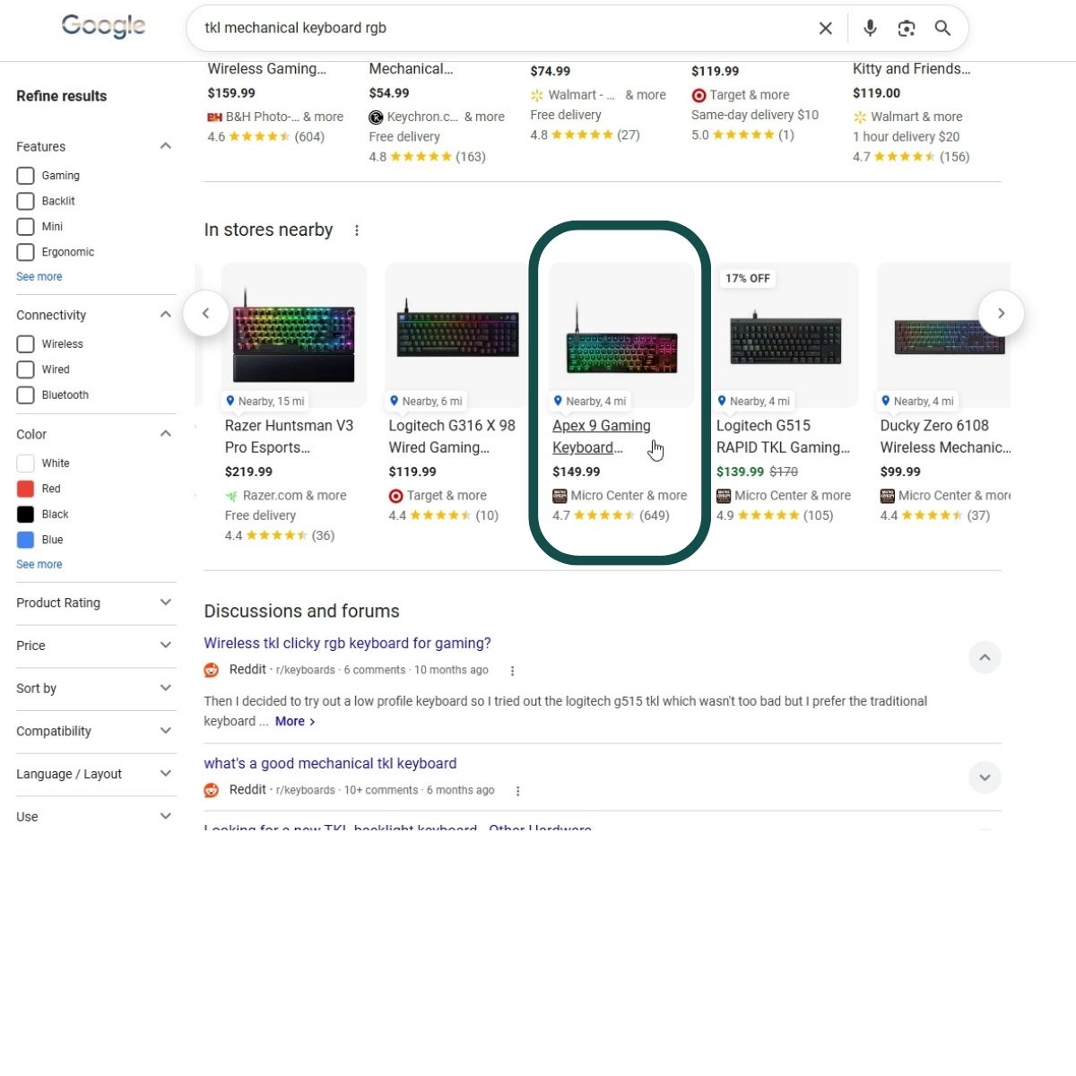Viewport: 1076px width, 1076px height.
Task: Click the Reddit icon of Wireless tkl clicky result
Action: point(212,670)
